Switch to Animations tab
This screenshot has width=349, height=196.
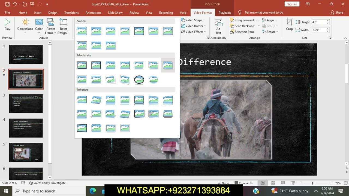[x=93, y=13]
